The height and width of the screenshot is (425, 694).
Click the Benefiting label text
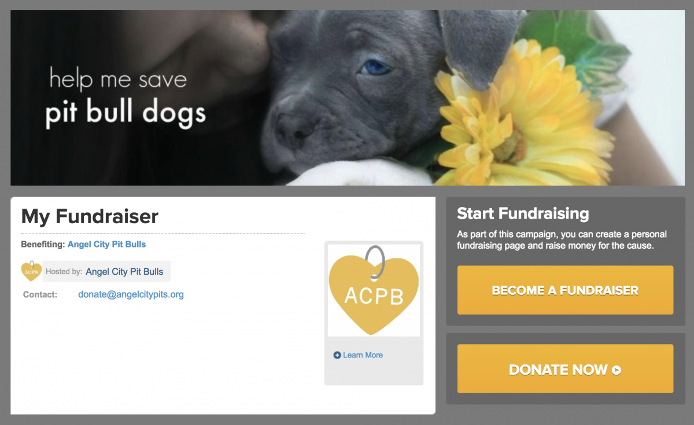point(43,244)
